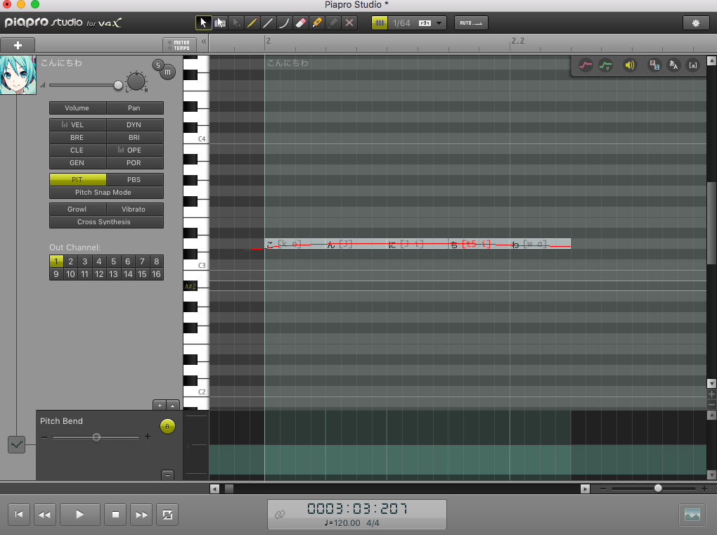This screenshot has width=717, height=535.
Task: Click the Hatsune Miku singer thumbnail
Action: tap(18, 75)
